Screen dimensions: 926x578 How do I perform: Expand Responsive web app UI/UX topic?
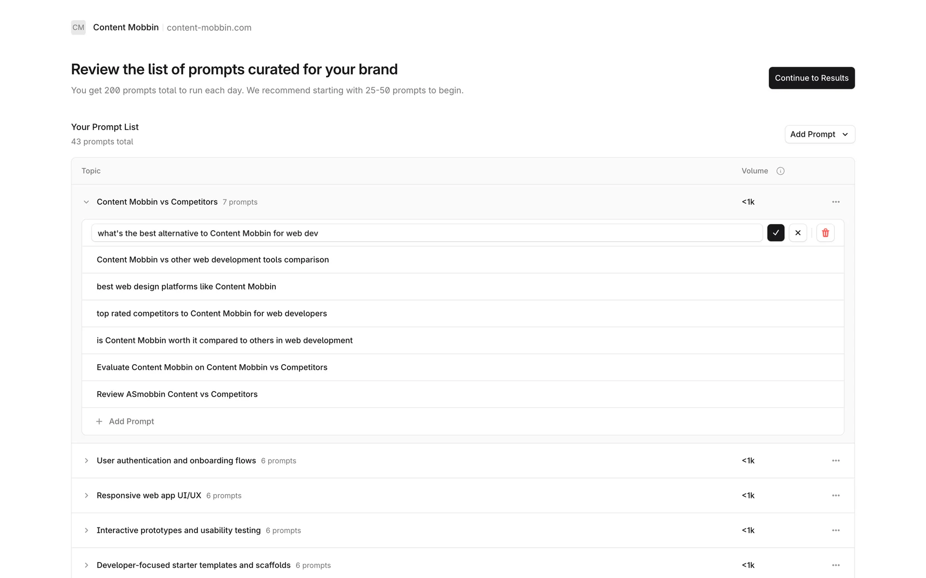coord(86,496)
